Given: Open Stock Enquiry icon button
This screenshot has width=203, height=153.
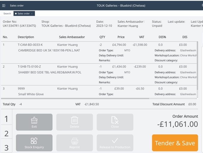Looking at the screenshot, I should [34, 143].
